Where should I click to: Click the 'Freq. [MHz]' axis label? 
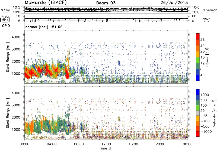[x=5, y=18]
